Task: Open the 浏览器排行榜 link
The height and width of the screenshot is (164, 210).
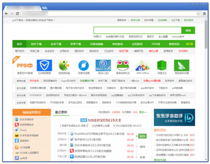Action: 87,81
